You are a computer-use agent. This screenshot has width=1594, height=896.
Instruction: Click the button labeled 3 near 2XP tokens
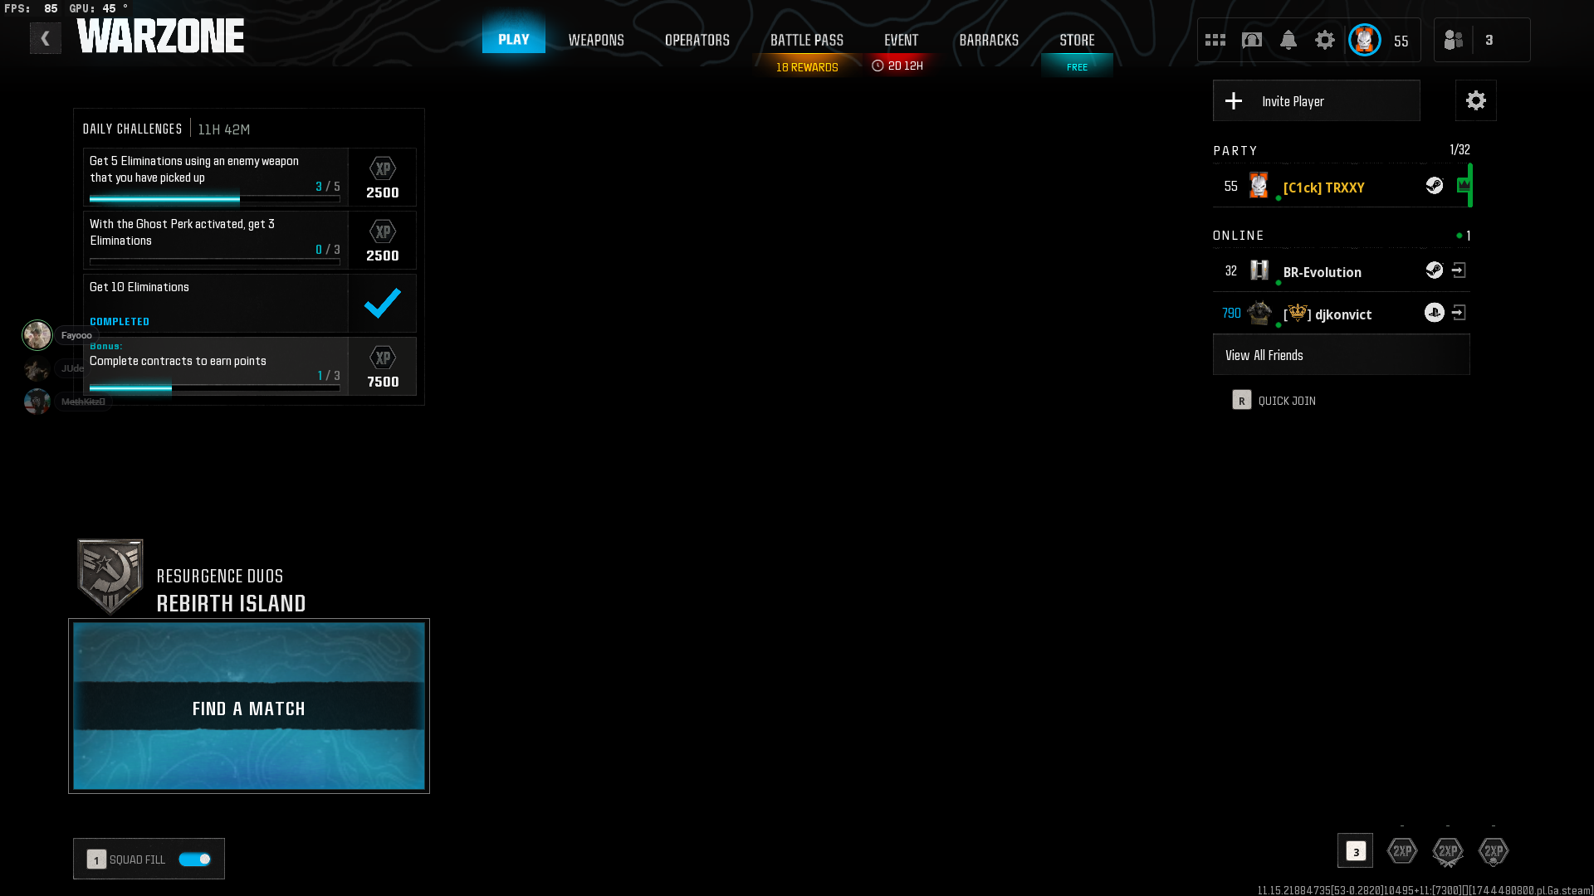(x=1356, y=851)
